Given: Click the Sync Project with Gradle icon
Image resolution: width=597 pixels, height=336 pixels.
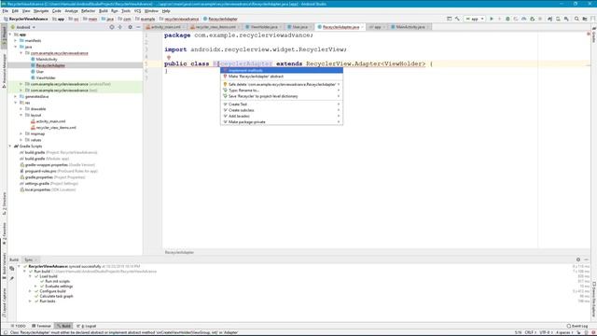Looking at the screenshot, I should [x=549, y=19].
